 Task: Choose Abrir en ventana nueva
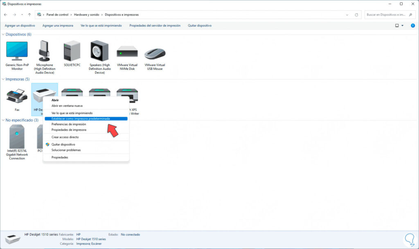tap(86, 105)
